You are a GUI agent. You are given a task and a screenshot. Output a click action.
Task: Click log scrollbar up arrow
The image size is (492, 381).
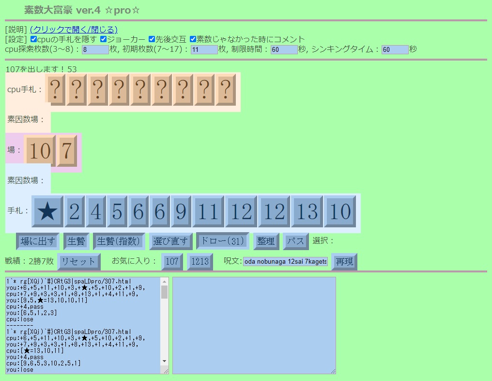point(165,282)
